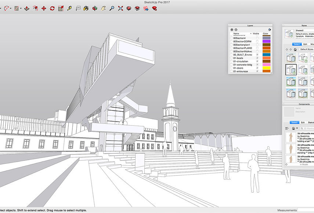Open the Layers panel details arrow menu
The height and width of the screenshot is (213, 314).
pyautogui.click(x=270, y=30)
